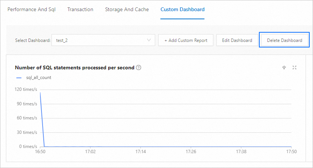The image size is (313, 168).
Task: Click the chart title about SQL statements
Action: [74, 67]
